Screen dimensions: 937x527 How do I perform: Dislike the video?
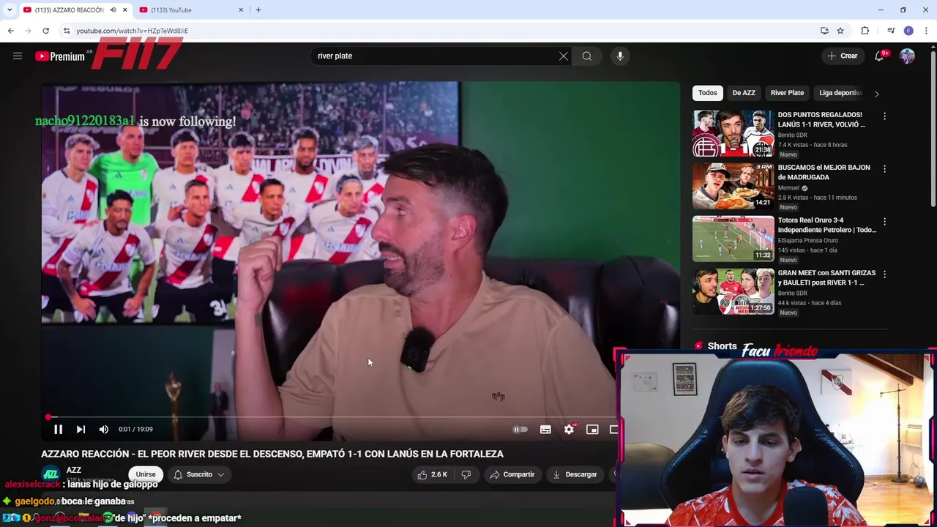click(466, 474)
